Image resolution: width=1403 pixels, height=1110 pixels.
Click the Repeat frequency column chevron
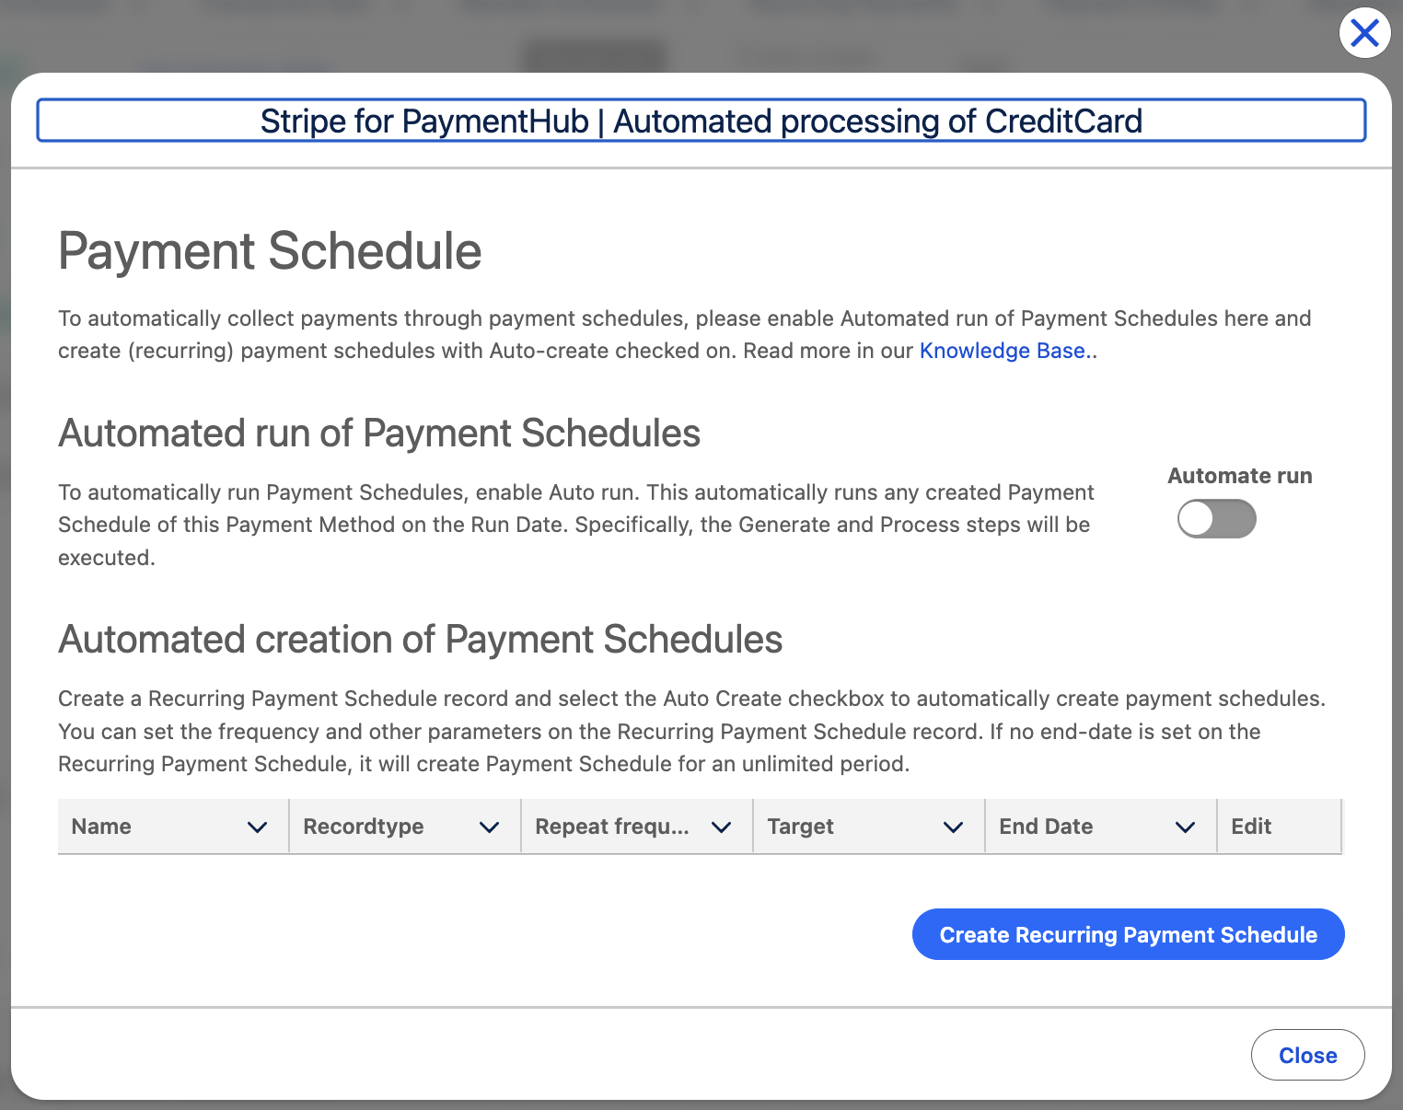click(722, 827)
